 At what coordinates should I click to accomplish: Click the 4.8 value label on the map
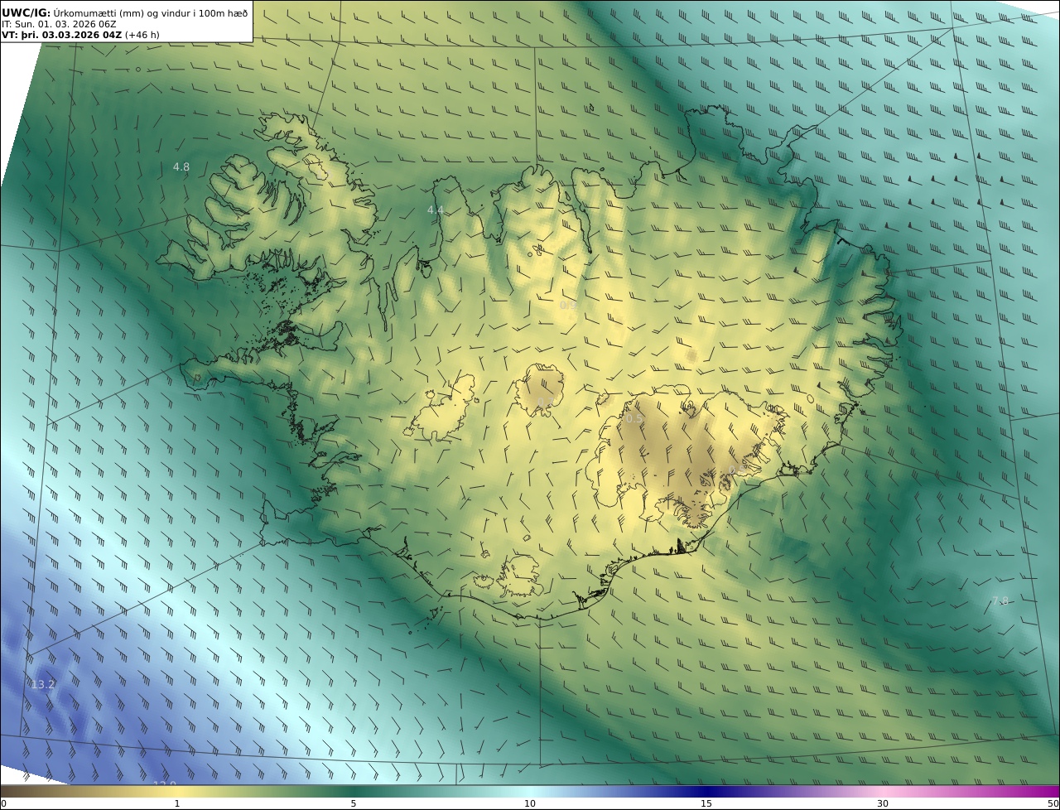coord(181,166)
